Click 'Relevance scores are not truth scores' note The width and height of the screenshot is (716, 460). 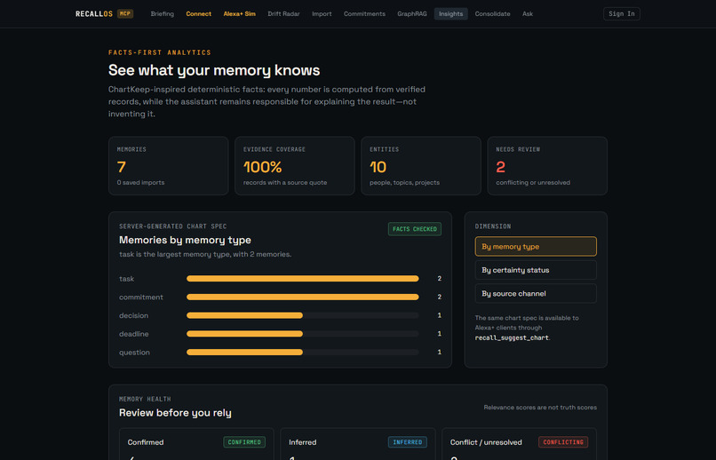pyautogui.click(x=540, y=408)
